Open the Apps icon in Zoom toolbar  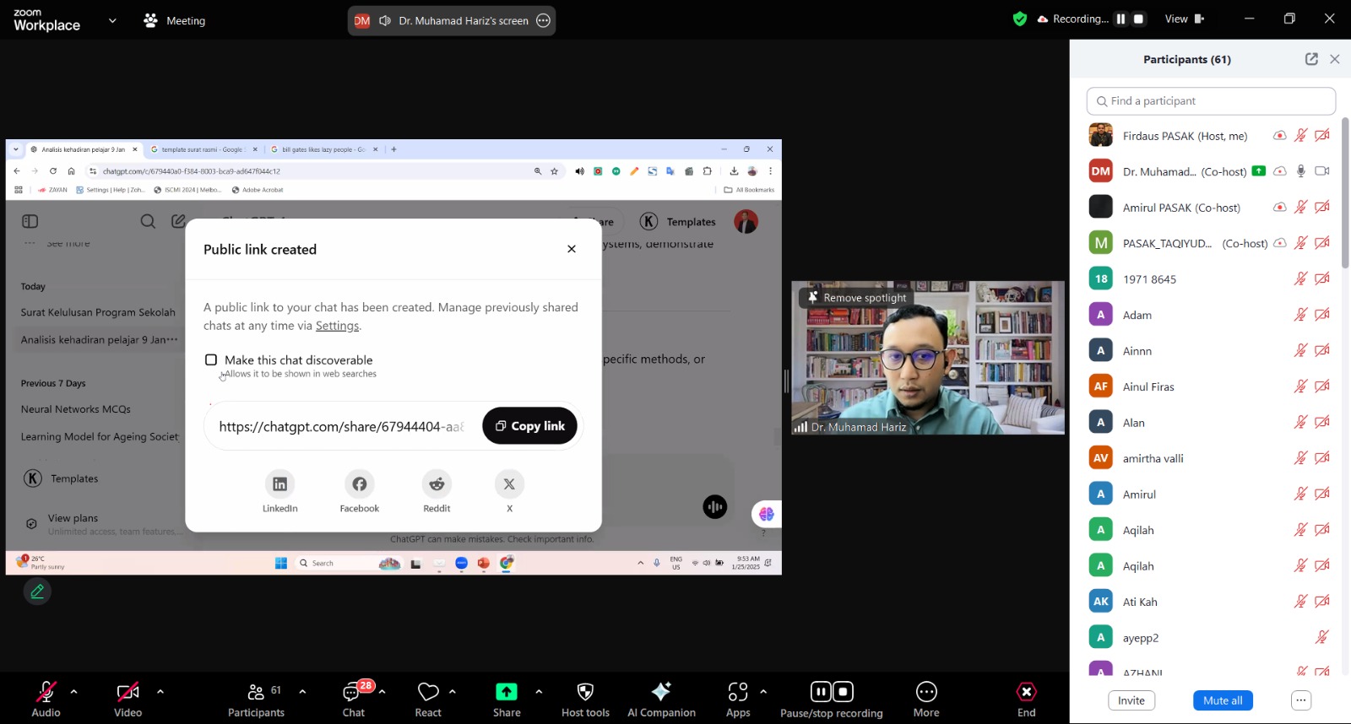coord(738,692)
